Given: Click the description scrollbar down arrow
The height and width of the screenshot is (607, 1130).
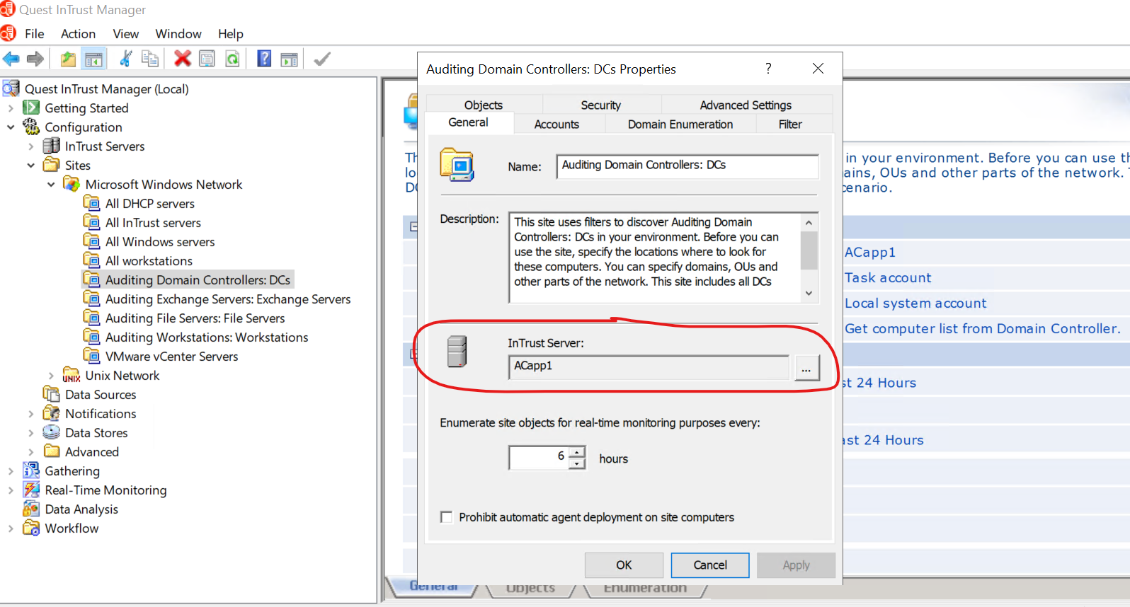Looking at the screenshot, I should [809, 293].
